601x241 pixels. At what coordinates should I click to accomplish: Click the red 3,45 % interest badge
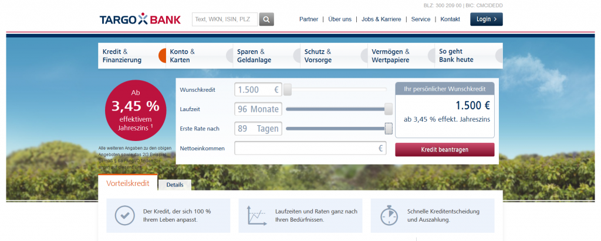(x=136, y=111)
